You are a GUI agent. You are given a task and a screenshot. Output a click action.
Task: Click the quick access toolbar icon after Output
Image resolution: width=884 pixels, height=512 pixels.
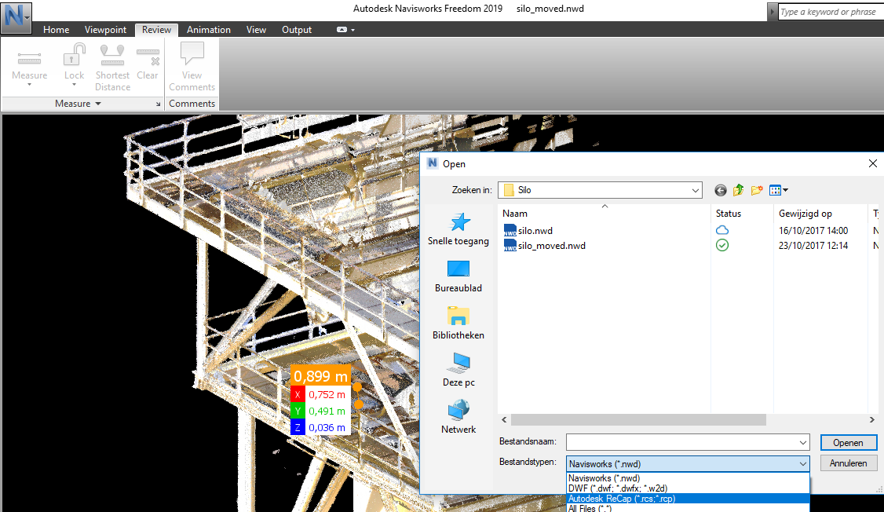coord(342,29)
